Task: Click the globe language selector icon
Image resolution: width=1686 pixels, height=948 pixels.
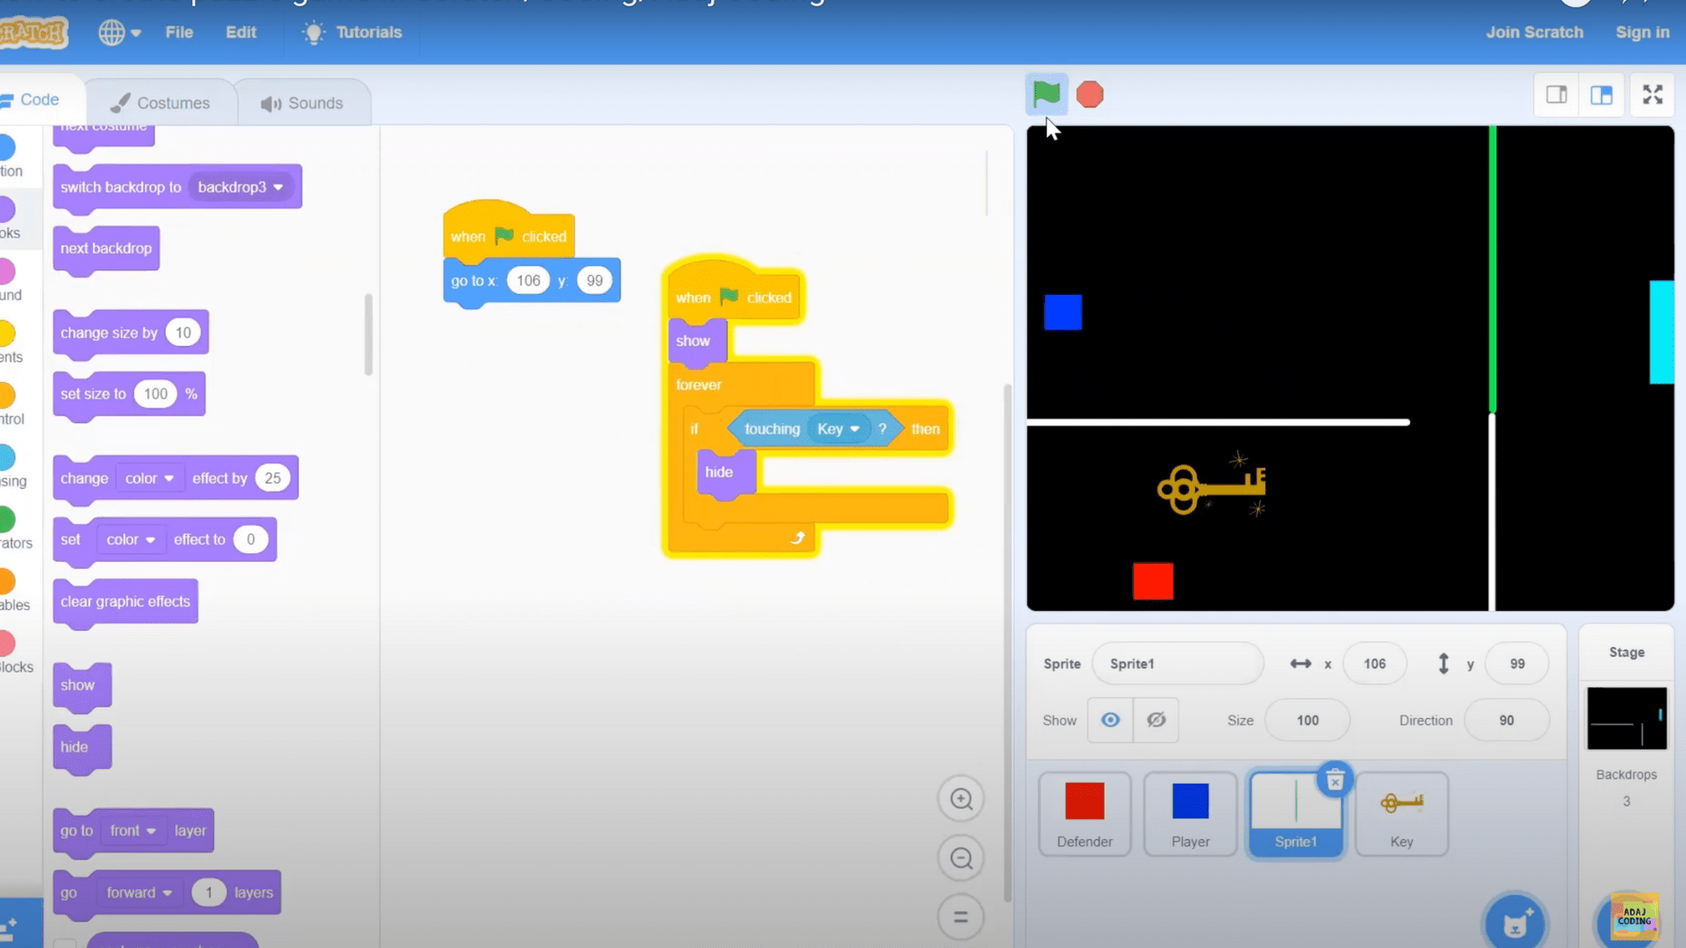Action: (x=112, y=32)
